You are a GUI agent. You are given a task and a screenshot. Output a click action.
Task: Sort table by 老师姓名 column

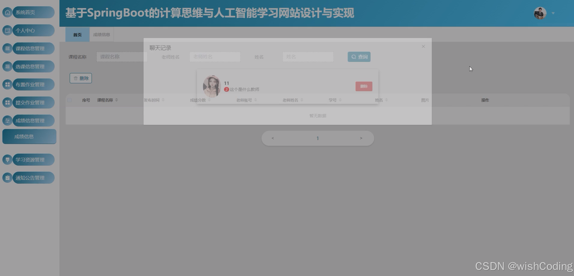[x=302, y=100]
